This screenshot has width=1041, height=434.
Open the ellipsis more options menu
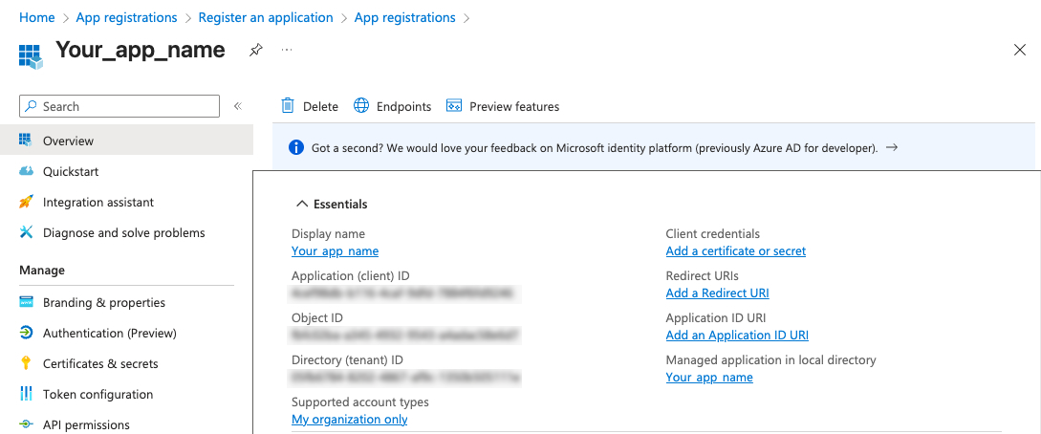(x=287, y=50)
